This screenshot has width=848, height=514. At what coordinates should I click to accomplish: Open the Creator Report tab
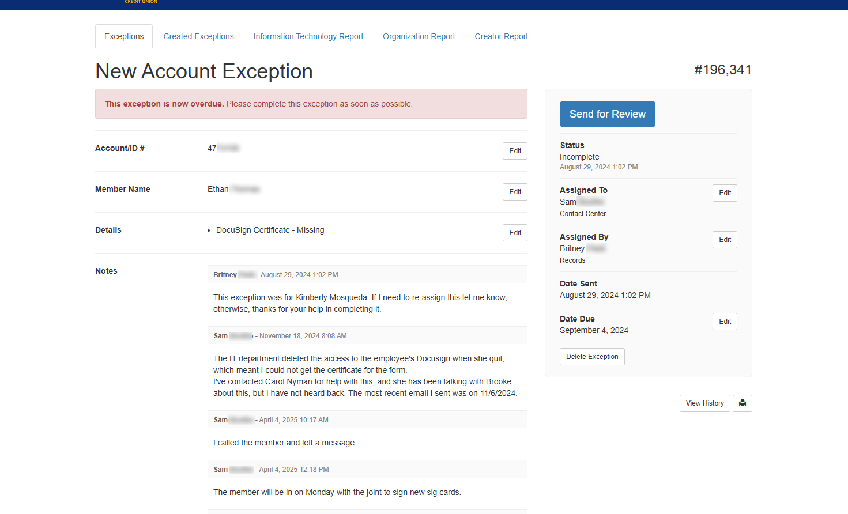[x=501, y=36]
